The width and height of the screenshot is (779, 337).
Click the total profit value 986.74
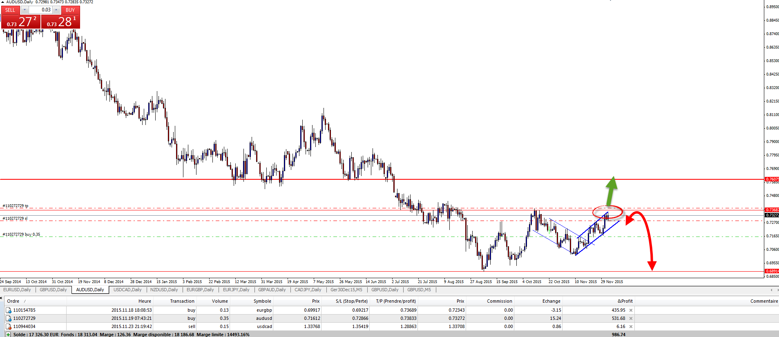click(618, 335)
